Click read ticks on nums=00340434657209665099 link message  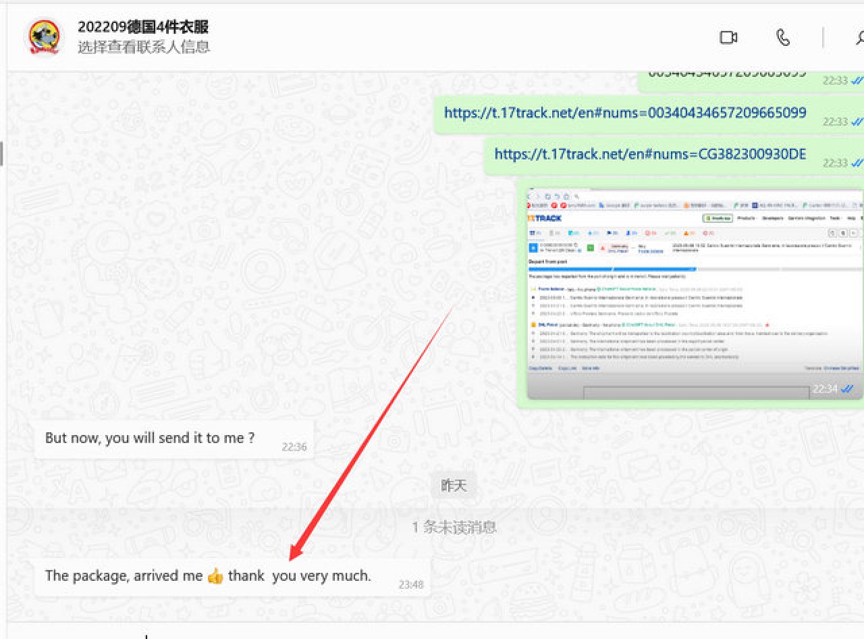click(858, 122)
